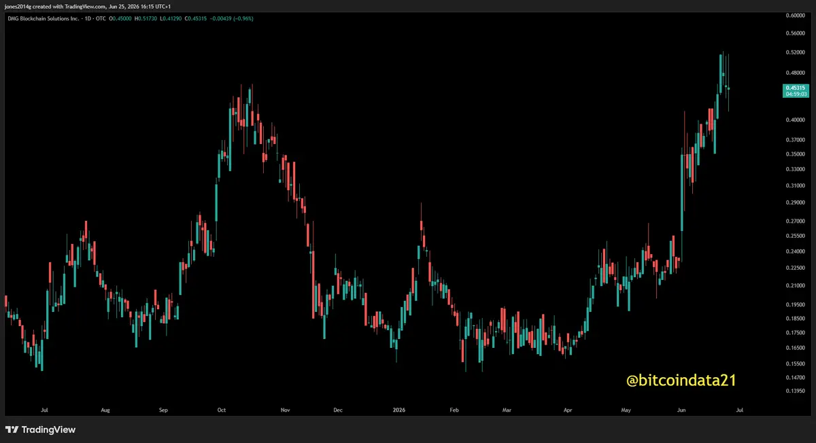Click the 2026 year label on time axis
816x443 pixels.
click(x=400, y=410)
